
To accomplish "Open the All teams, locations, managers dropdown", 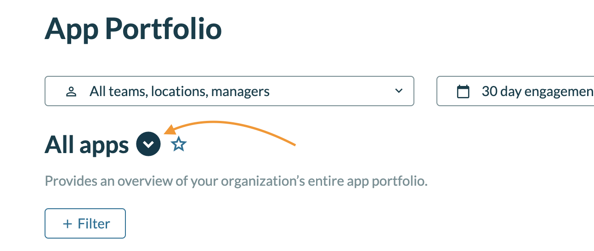I will [229, 91].
